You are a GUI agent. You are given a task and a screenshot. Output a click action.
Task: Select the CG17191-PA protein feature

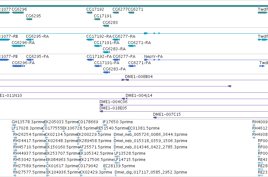(98, 66)
